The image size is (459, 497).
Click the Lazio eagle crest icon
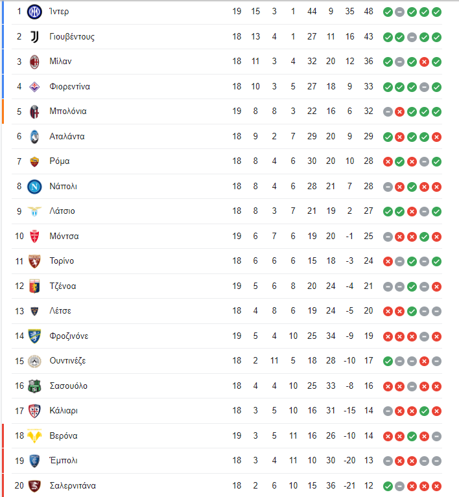34,211
